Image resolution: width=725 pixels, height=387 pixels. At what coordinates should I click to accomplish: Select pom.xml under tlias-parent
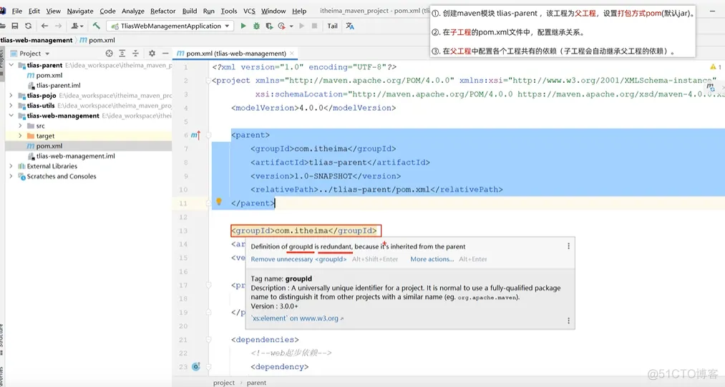(x=45, y=75)
